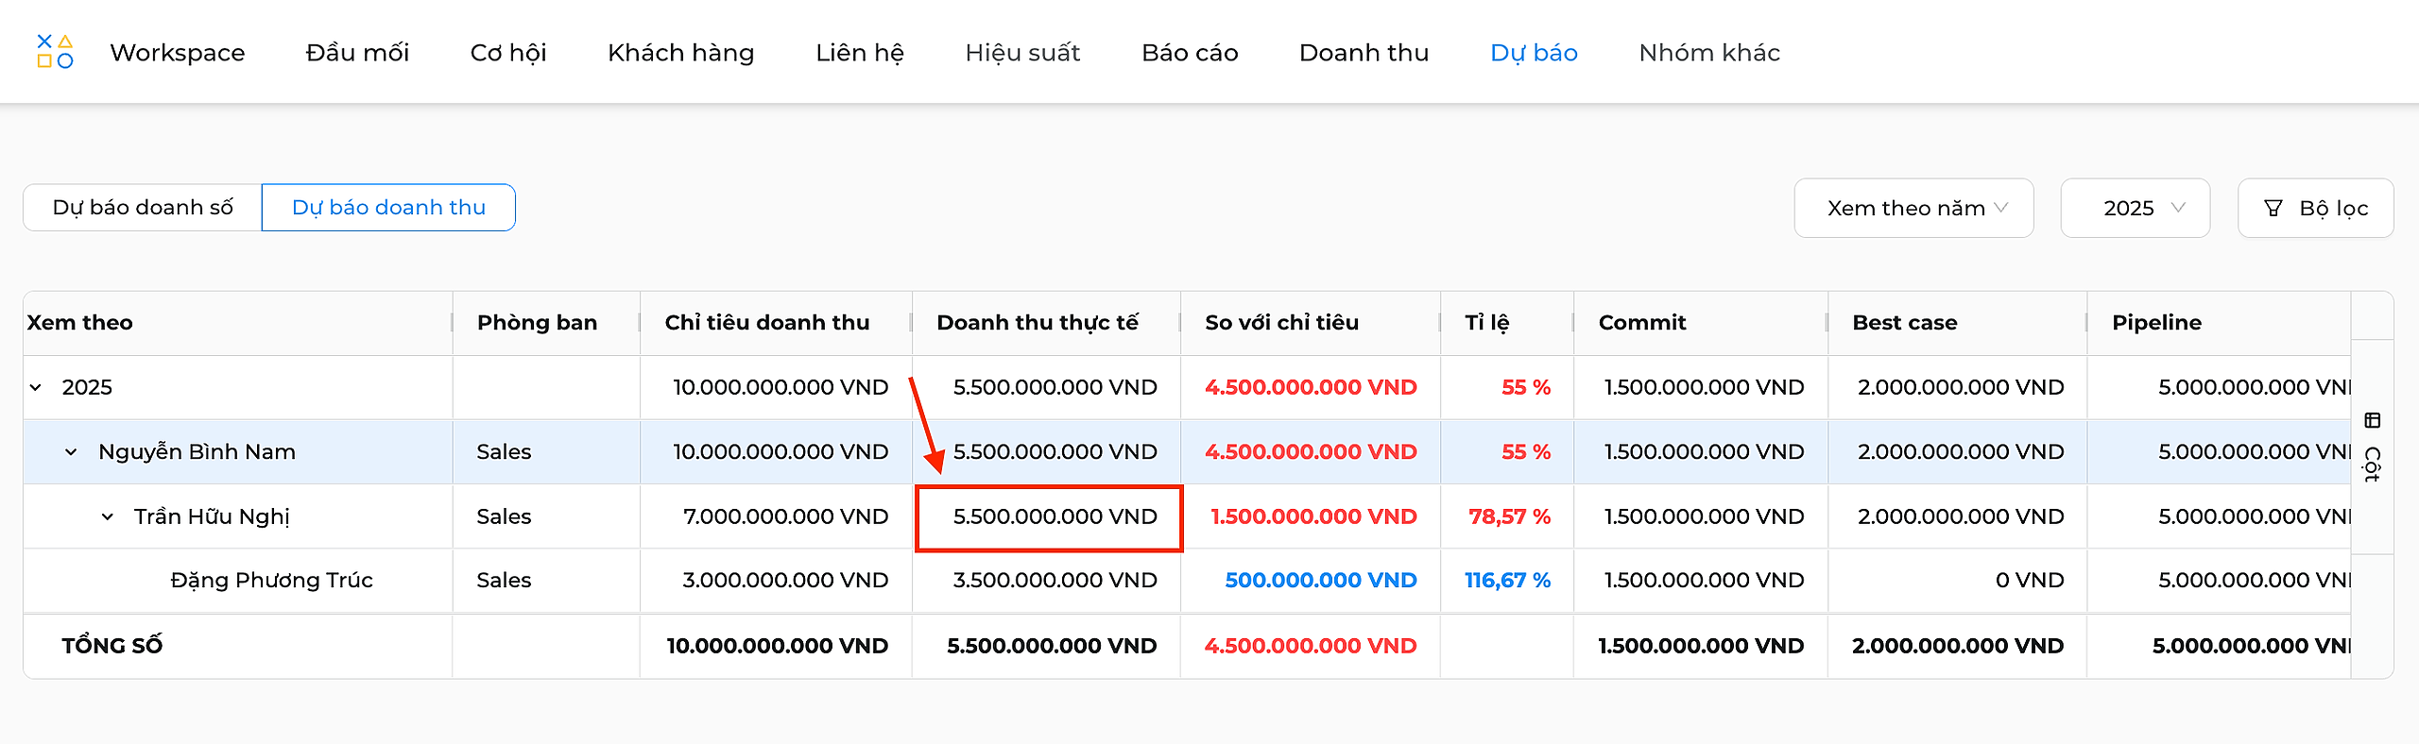Open the Khách hàng menu item

(681, 53)
